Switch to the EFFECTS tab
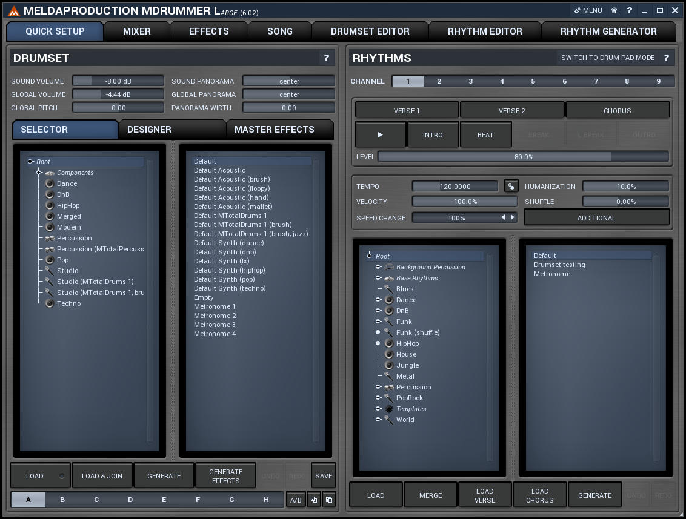Image resolution: width=686 pixels, height=519 pixels. (208, 31)
